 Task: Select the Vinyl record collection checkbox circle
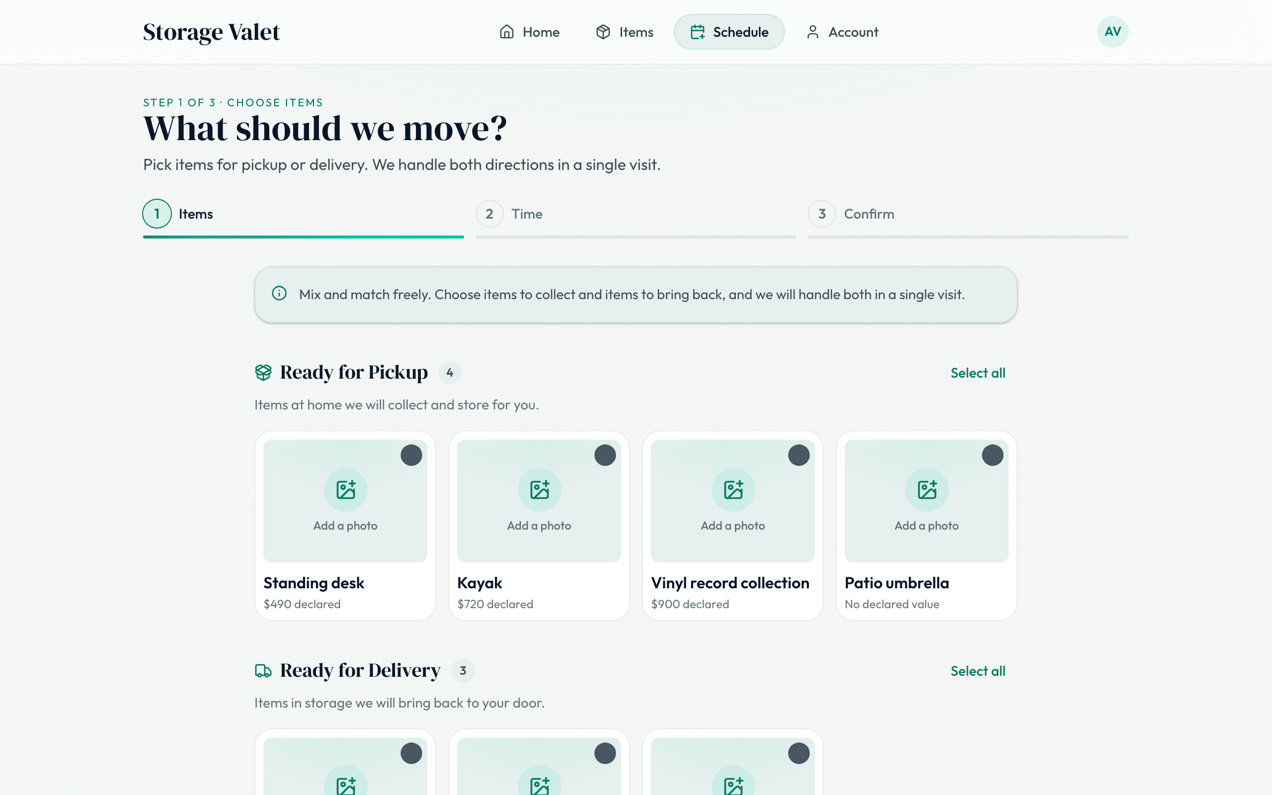[798, 455]
